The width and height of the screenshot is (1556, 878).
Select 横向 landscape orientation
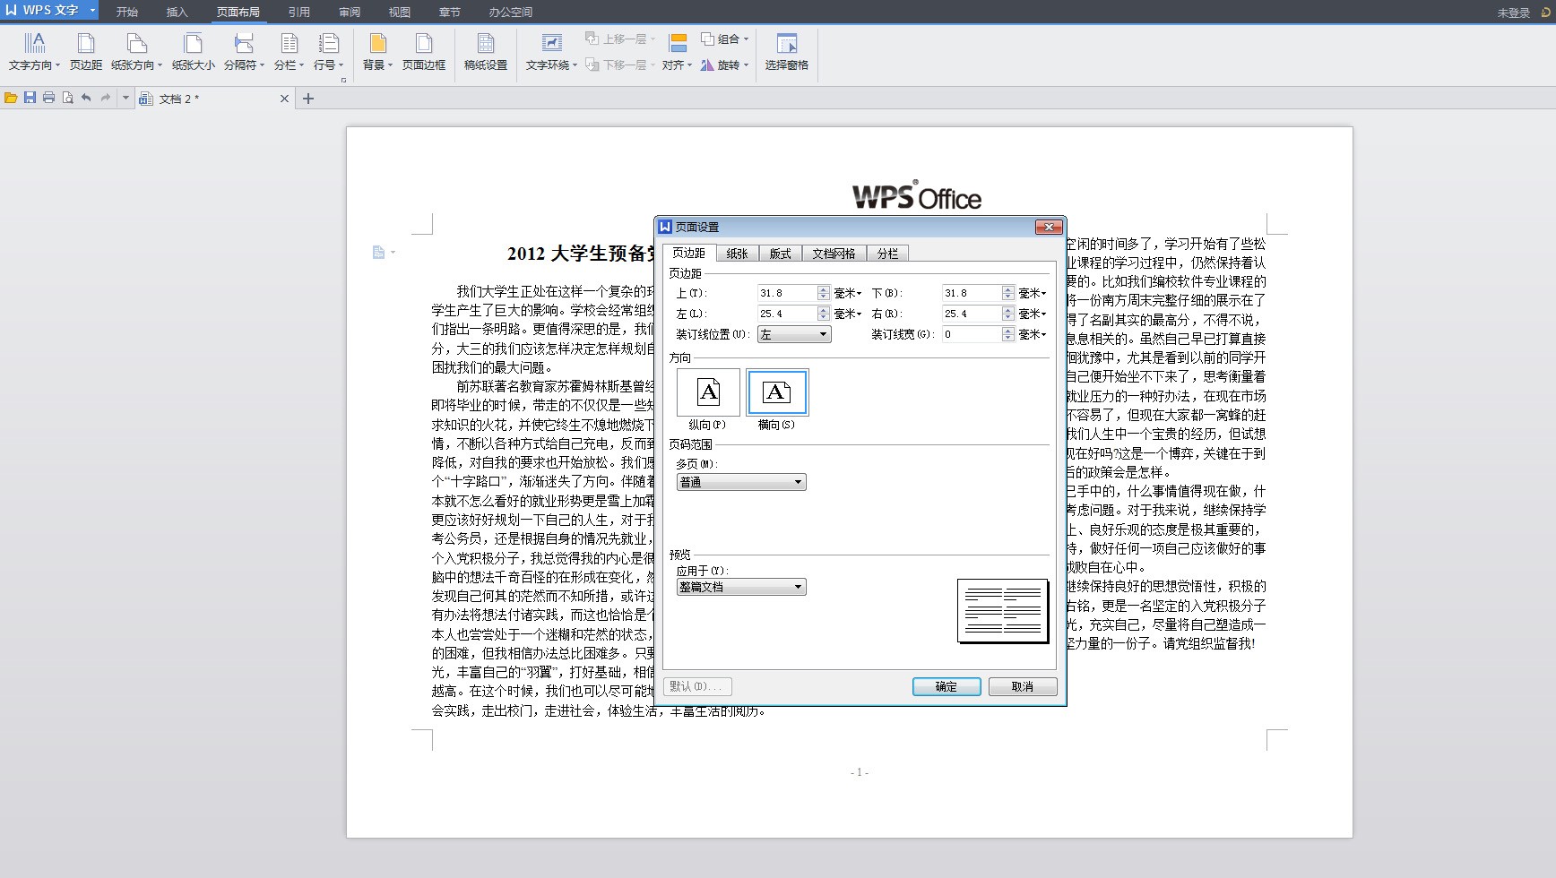coord(775,392)
